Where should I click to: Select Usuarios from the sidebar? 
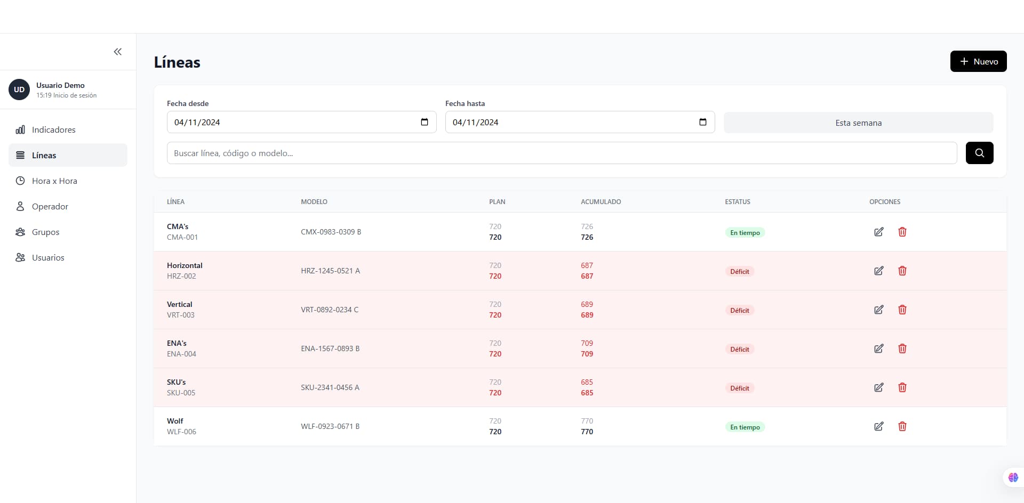click(x=48, y=257)
